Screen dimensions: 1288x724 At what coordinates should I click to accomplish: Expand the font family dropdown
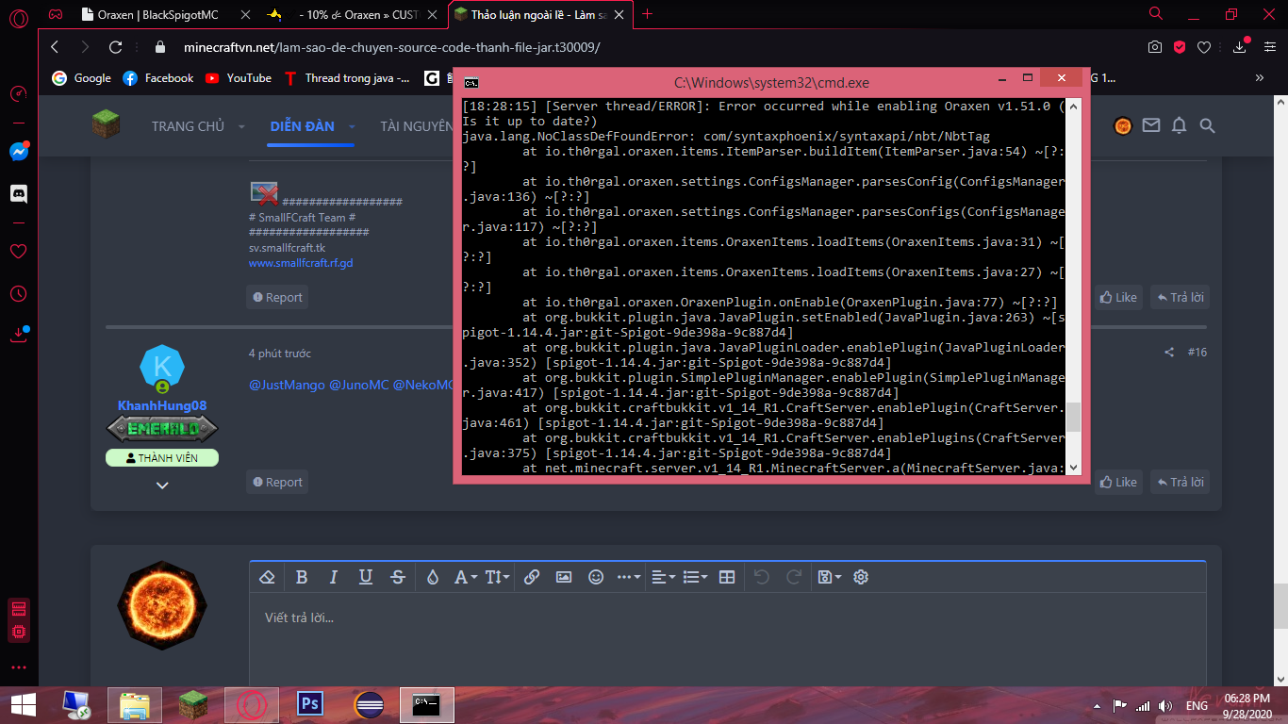(x=465, y=577)
